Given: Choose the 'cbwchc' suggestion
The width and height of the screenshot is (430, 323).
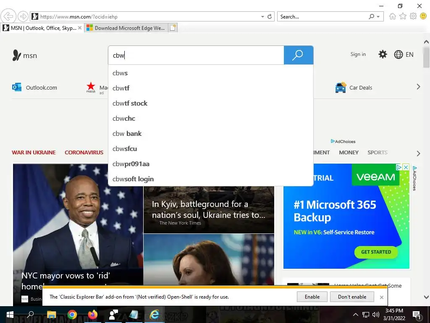Looking at the screenshot, I should click(x=211, y=118).
